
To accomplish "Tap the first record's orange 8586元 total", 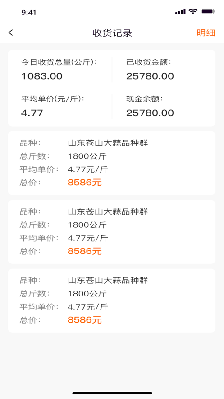I will point(85,183).
